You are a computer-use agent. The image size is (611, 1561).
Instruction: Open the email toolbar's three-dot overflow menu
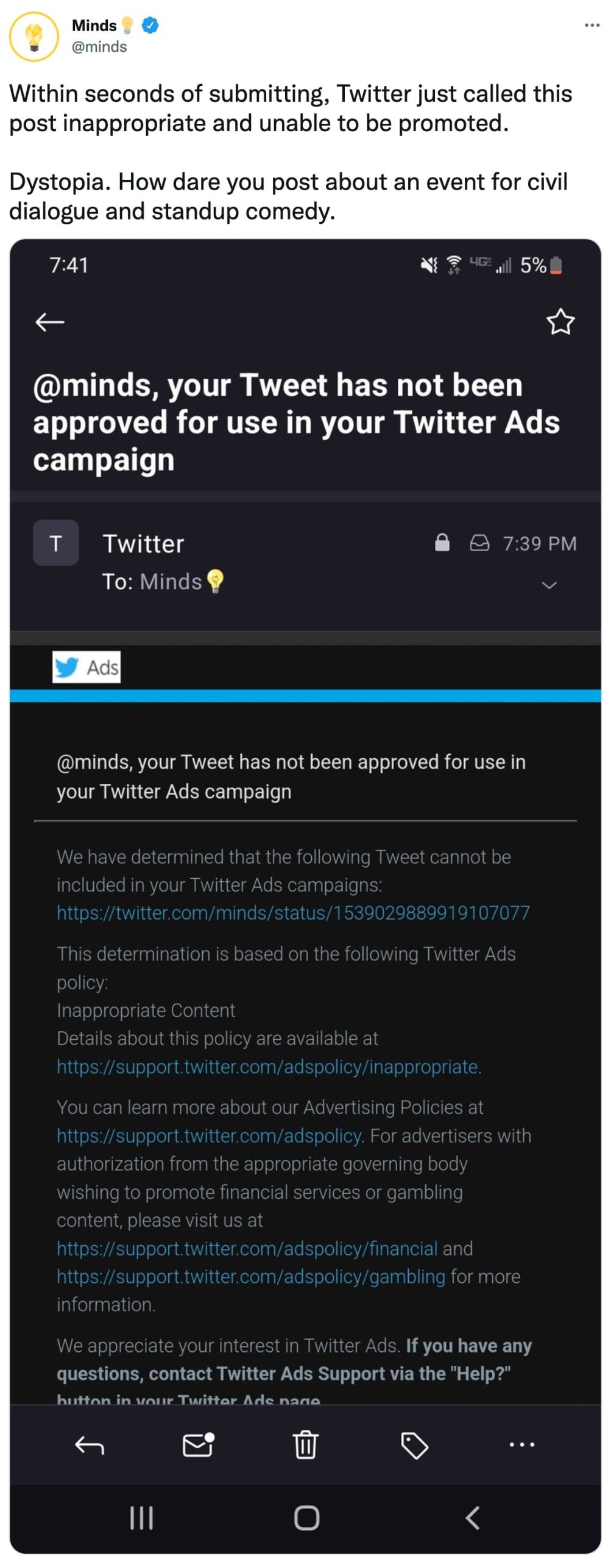(521, 1444)
